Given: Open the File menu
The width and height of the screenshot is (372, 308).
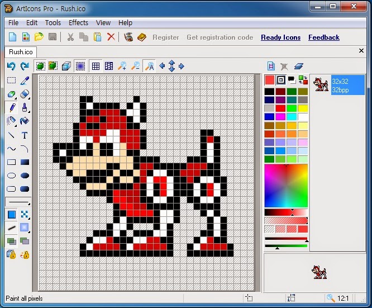Looking at the screenshot, I should tap(13, 23).
